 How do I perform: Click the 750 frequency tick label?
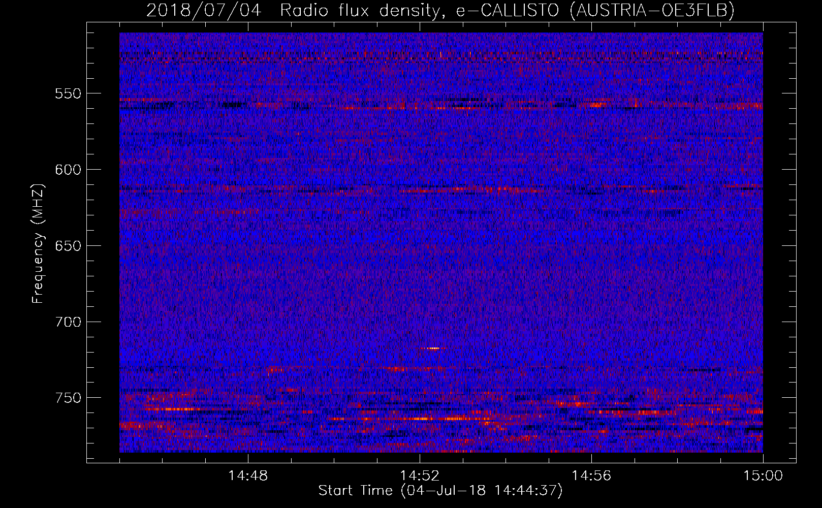[x=68, y=398]
